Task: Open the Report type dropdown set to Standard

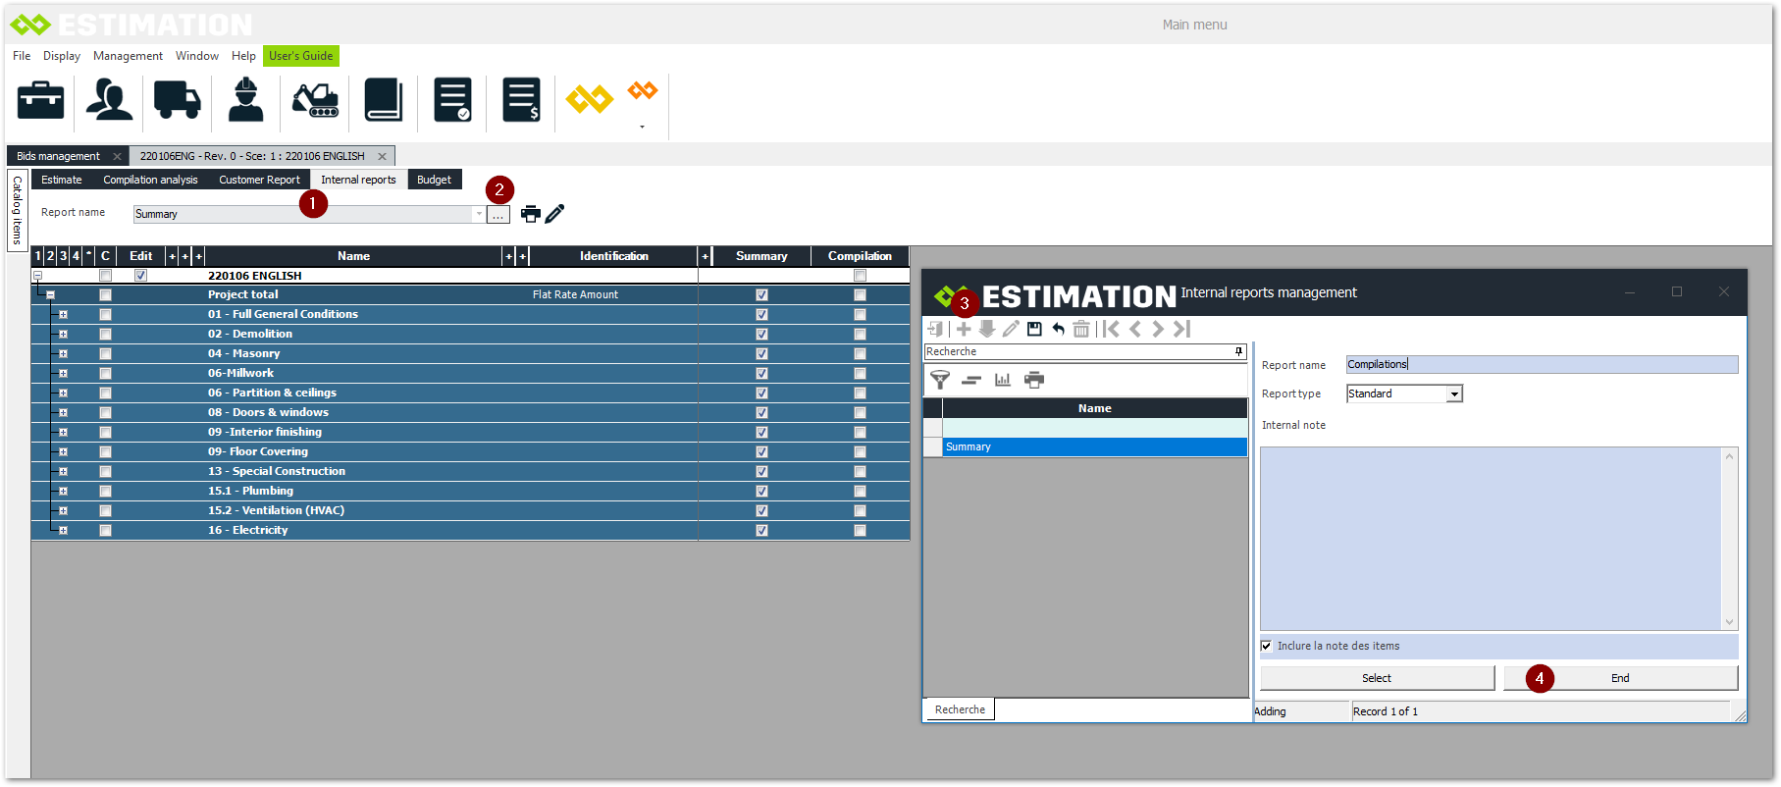Action: [x=1454, y=393]
